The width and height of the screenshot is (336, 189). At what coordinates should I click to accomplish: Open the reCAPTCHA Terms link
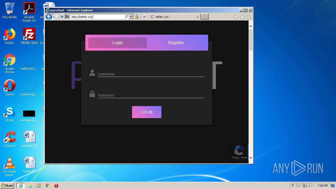[x=244, y=157]
